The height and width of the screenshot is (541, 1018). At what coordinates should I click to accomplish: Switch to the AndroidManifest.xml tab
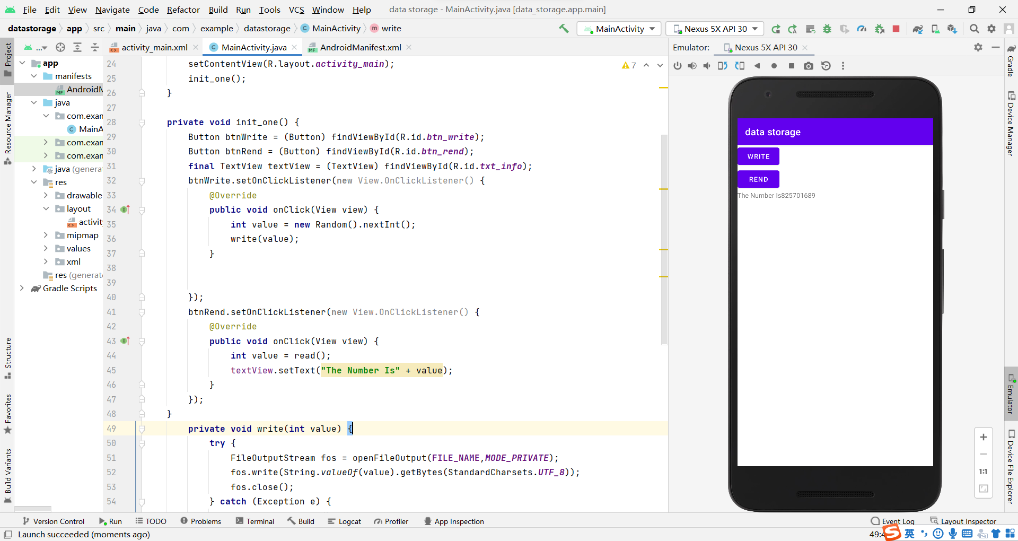pyautogui.click(x=359, y=47)
